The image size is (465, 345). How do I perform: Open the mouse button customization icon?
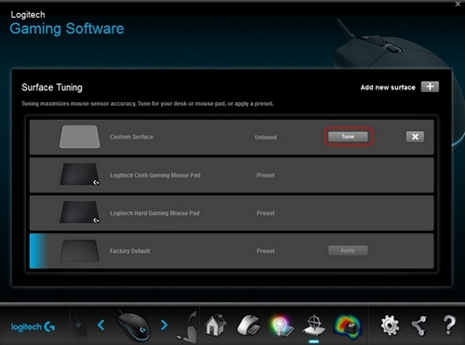pyautogui.click(x=248, y=325)
